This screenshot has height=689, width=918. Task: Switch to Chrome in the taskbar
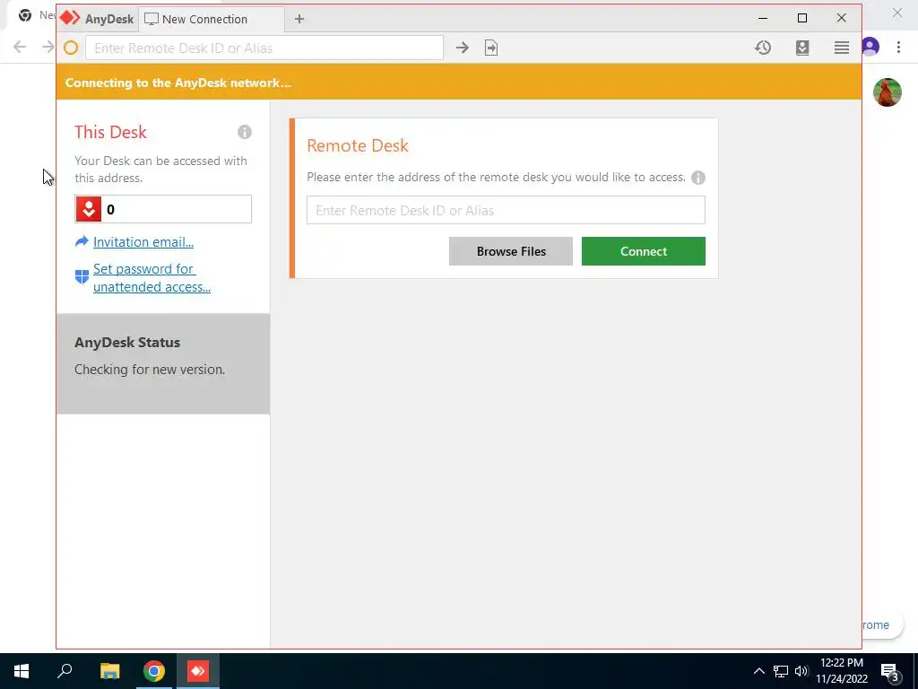click(154, 671)
